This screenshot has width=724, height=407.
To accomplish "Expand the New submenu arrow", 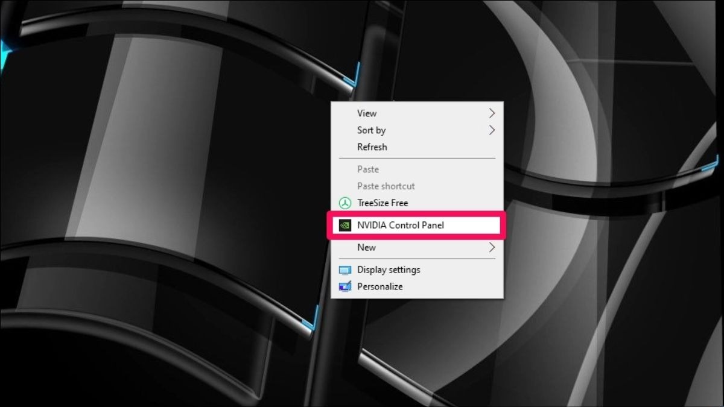I will pyautogui.click(x=492, y=247).
